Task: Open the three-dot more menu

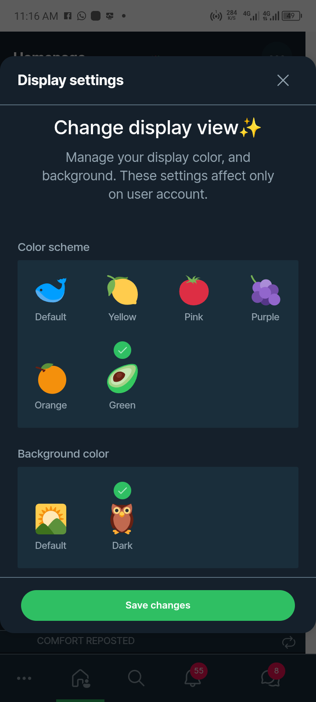Action: pyautogui.click(x=24, y=678)
